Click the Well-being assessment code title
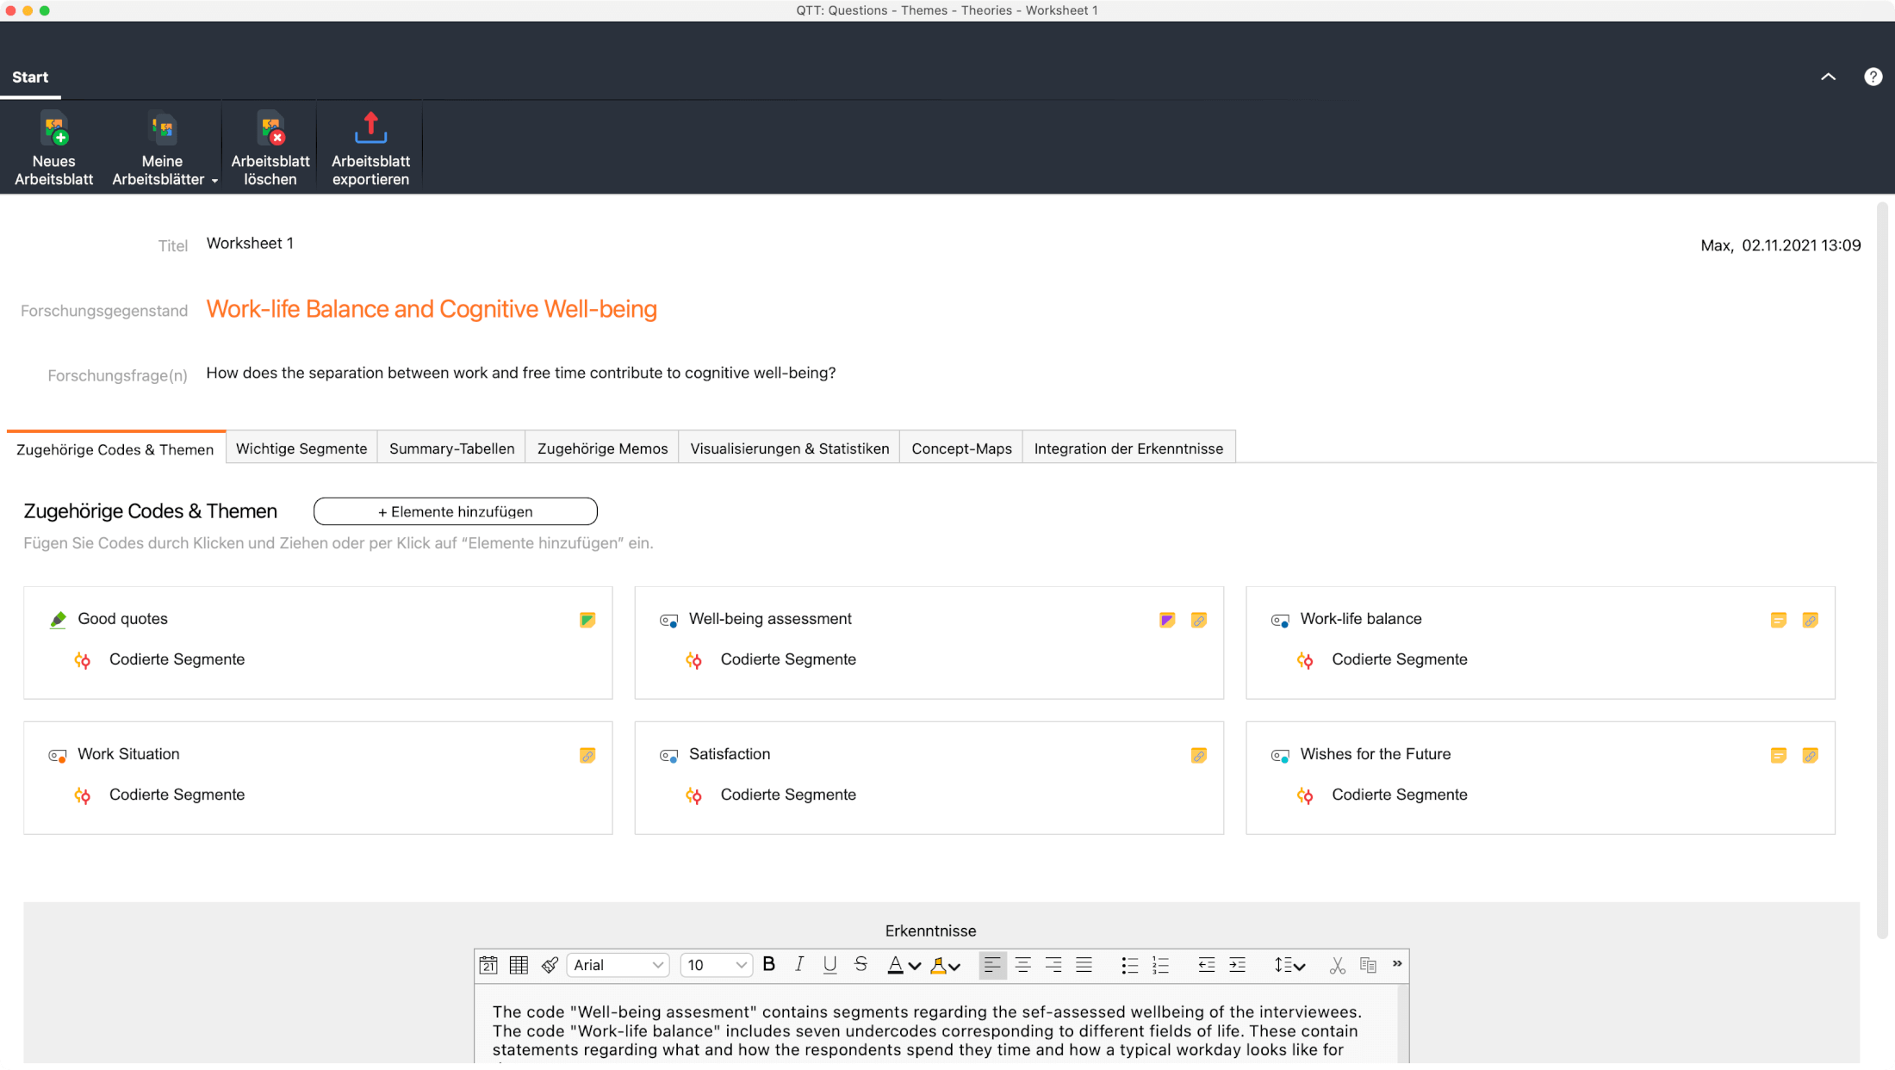Screen dimensions: 1895x1070 [x=770, y=619]
